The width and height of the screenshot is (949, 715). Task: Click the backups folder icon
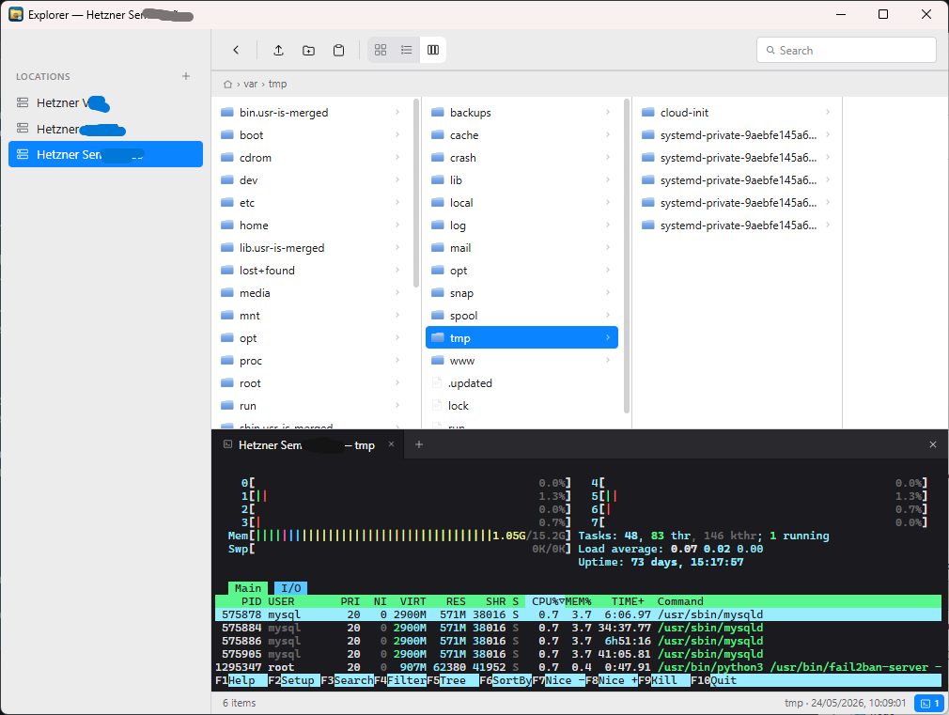[438, 113]
